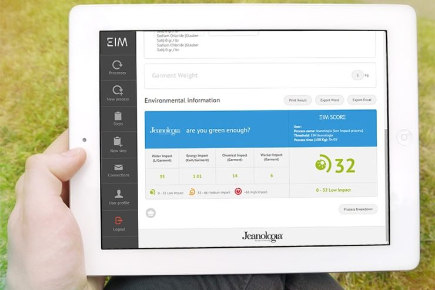Click the vertical scrollbar on right edge
This screenshot has width=435, height=290.
point(387,185)
